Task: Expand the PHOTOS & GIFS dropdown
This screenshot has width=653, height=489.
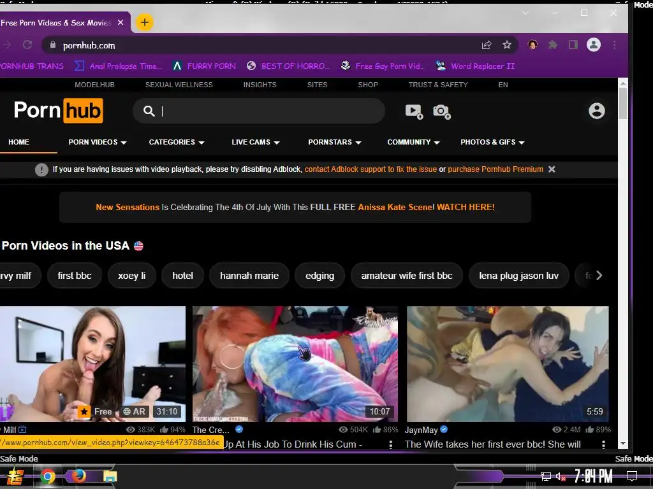Action: (x=492, y=142)
